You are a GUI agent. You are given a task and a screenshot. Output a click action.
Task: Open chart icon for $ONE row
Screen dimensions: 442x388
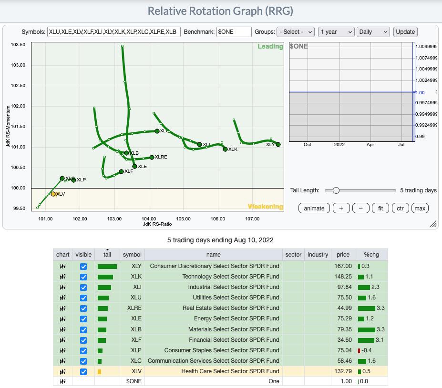click(62, 381)
